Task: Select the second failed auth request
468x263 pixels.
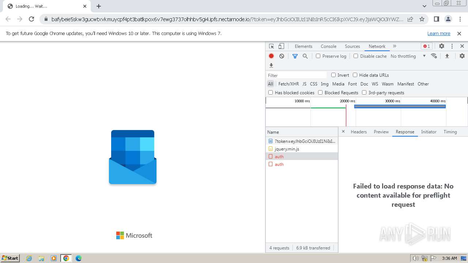Action: click(302, 164)
